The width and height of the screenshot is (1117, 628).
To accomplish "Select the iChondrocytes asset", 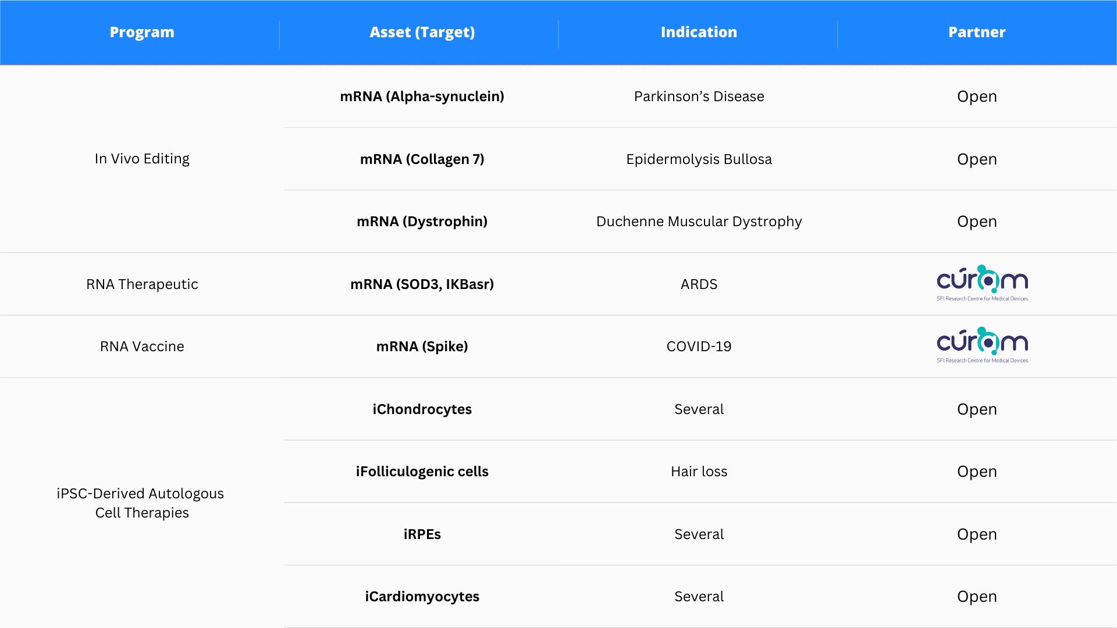I will [x=422, y=409].
